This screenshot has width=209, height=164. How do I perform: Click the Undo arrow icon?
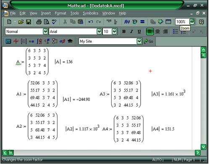point(91,22)
